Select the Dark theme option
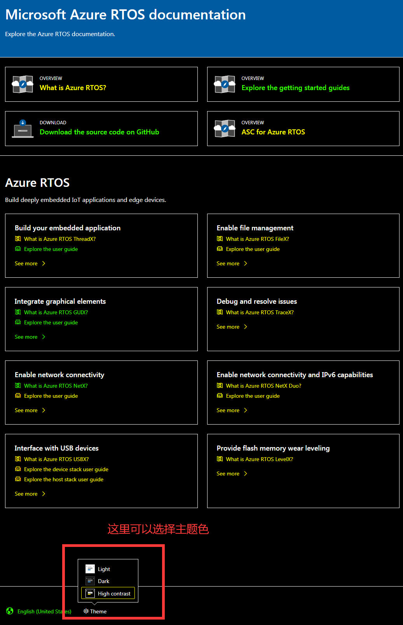The height and width of the screenshot is (625, 403). coord(108,581)
